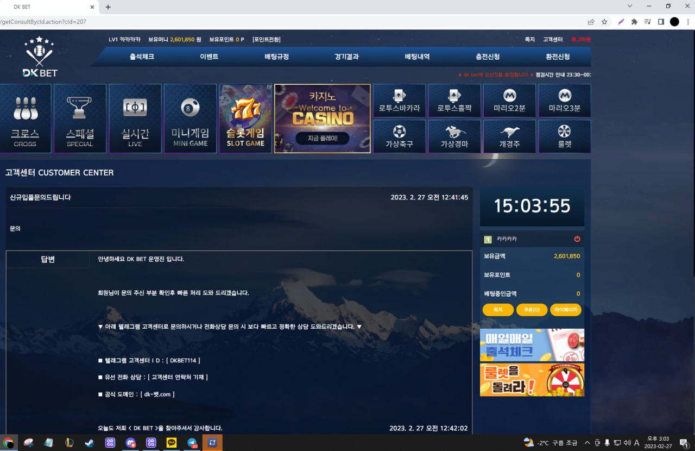Bookmark this page with the star icon

(604, 22)
